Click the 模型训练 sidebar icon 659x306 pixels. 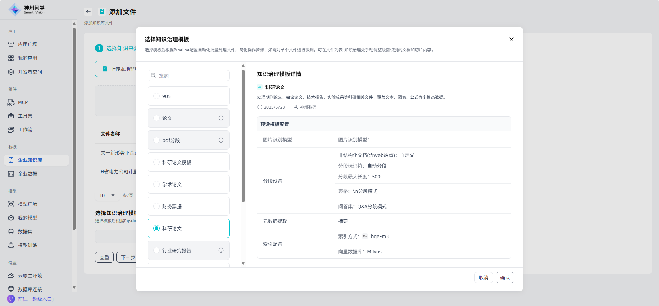[11, 245]
